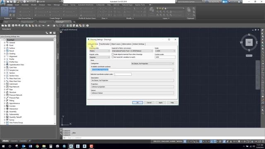Screen dimensions: 265x149
Task: Expand the Pipe Network node in the settings tree
Action: point(5,87)
